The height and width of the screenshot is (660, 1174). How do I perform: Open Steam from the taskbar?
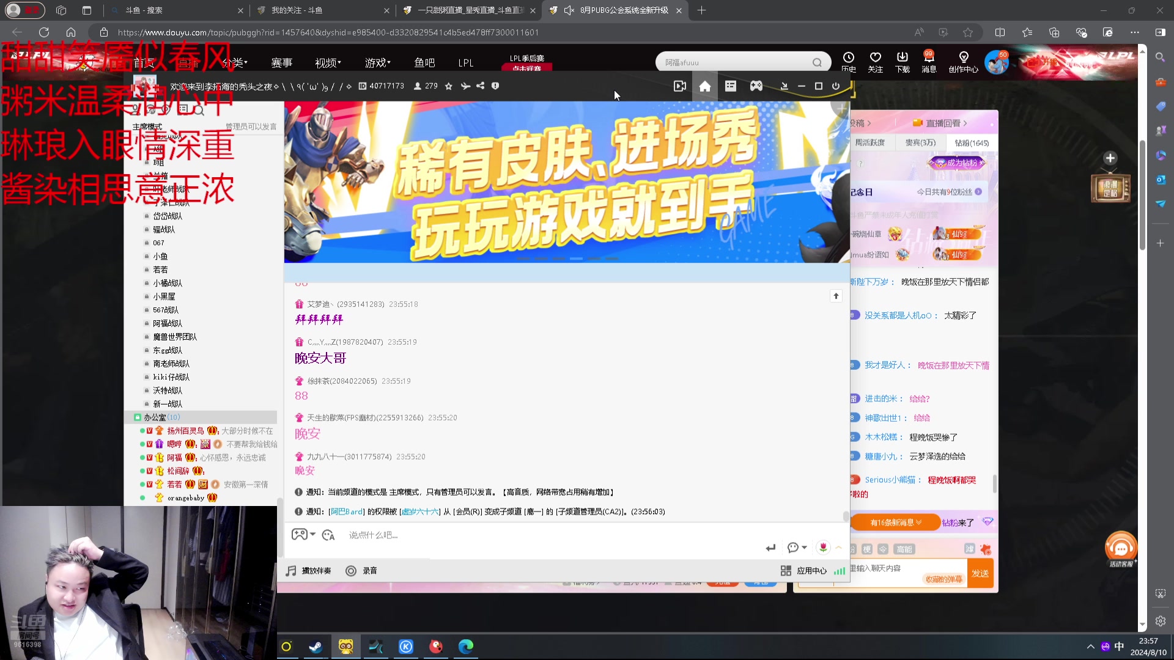pyautogui.click(x=316, y=647)
